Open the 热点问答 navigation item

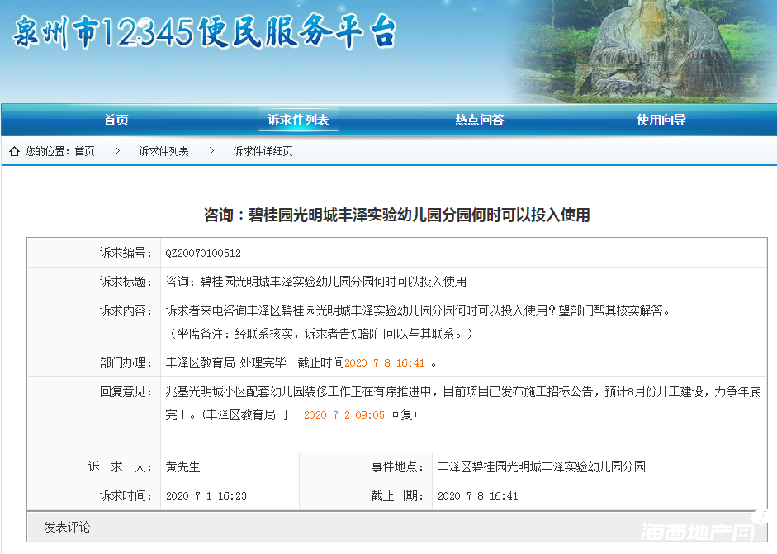point(479,120)
